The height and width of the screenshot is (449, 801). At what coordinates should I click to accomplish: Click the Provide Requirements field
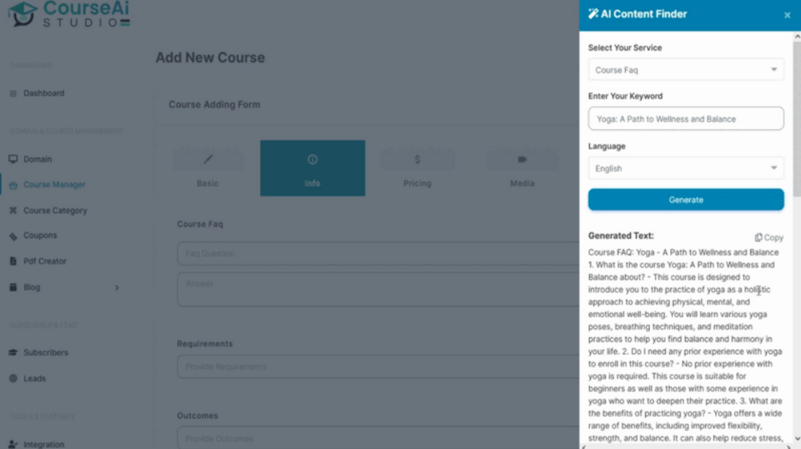[x=378, y=366]
